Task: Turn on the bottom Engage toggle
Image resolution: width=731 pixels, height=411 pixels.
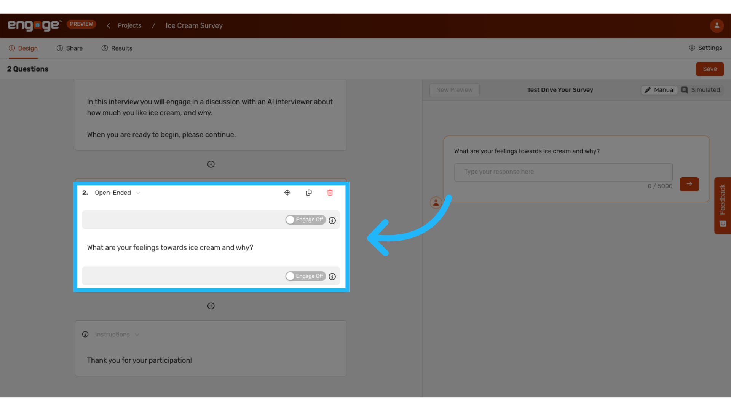Action: pos(290,276)
